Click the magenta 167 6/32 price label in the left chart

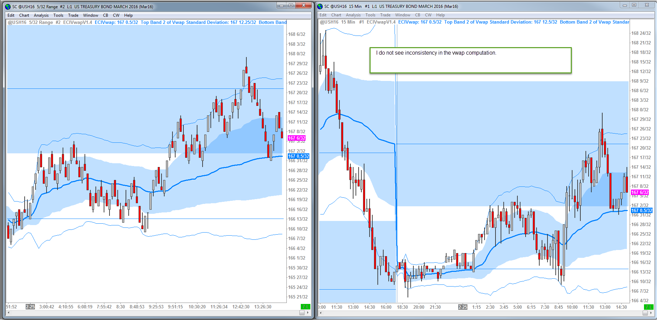coord(297,138)
